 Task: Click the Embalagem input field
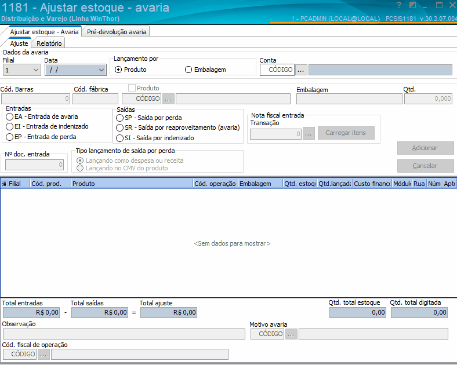(349, 99)
